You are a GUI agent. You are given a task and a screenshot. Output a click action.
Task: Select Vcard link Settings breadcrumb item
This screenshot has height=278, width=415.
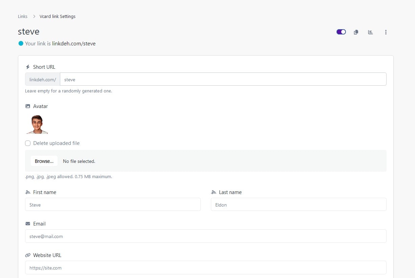[x=58, y=16]
